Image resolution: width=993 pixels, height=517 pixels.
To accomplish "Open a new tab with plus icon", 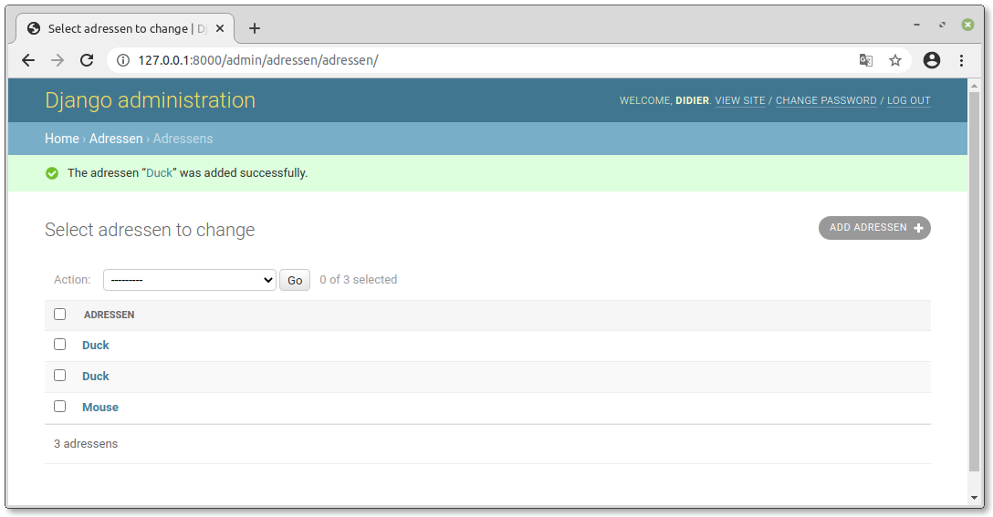I will 255,28.
